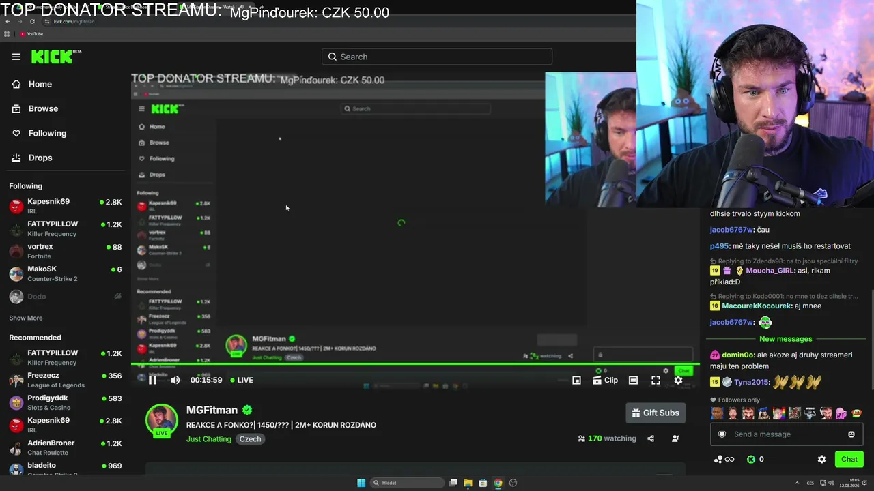Pause the live stream
The height and width of the screenshot is (491, 874).
click(153, 380)
